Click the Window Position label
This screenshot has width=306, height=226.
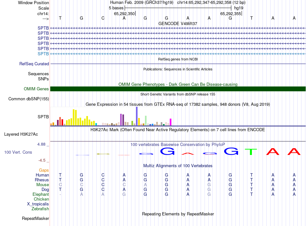coord(33,3)
